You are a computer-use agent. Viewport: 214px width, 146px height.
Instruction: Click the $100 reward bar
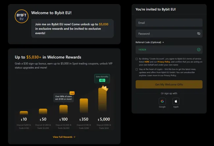pyautogui.click(x=64, y=109)
